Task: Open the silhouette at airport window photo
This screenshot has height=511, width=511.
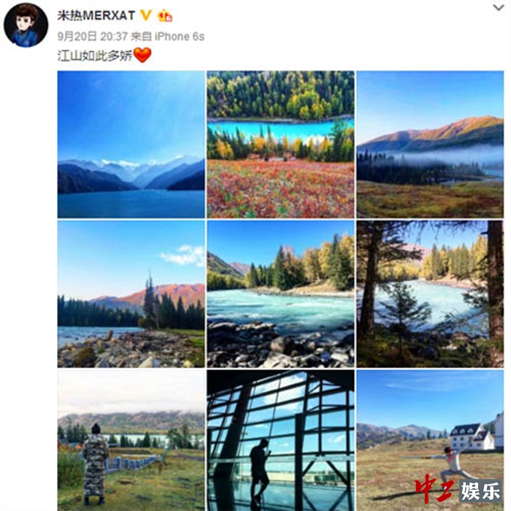Action: tap(280, 441)
